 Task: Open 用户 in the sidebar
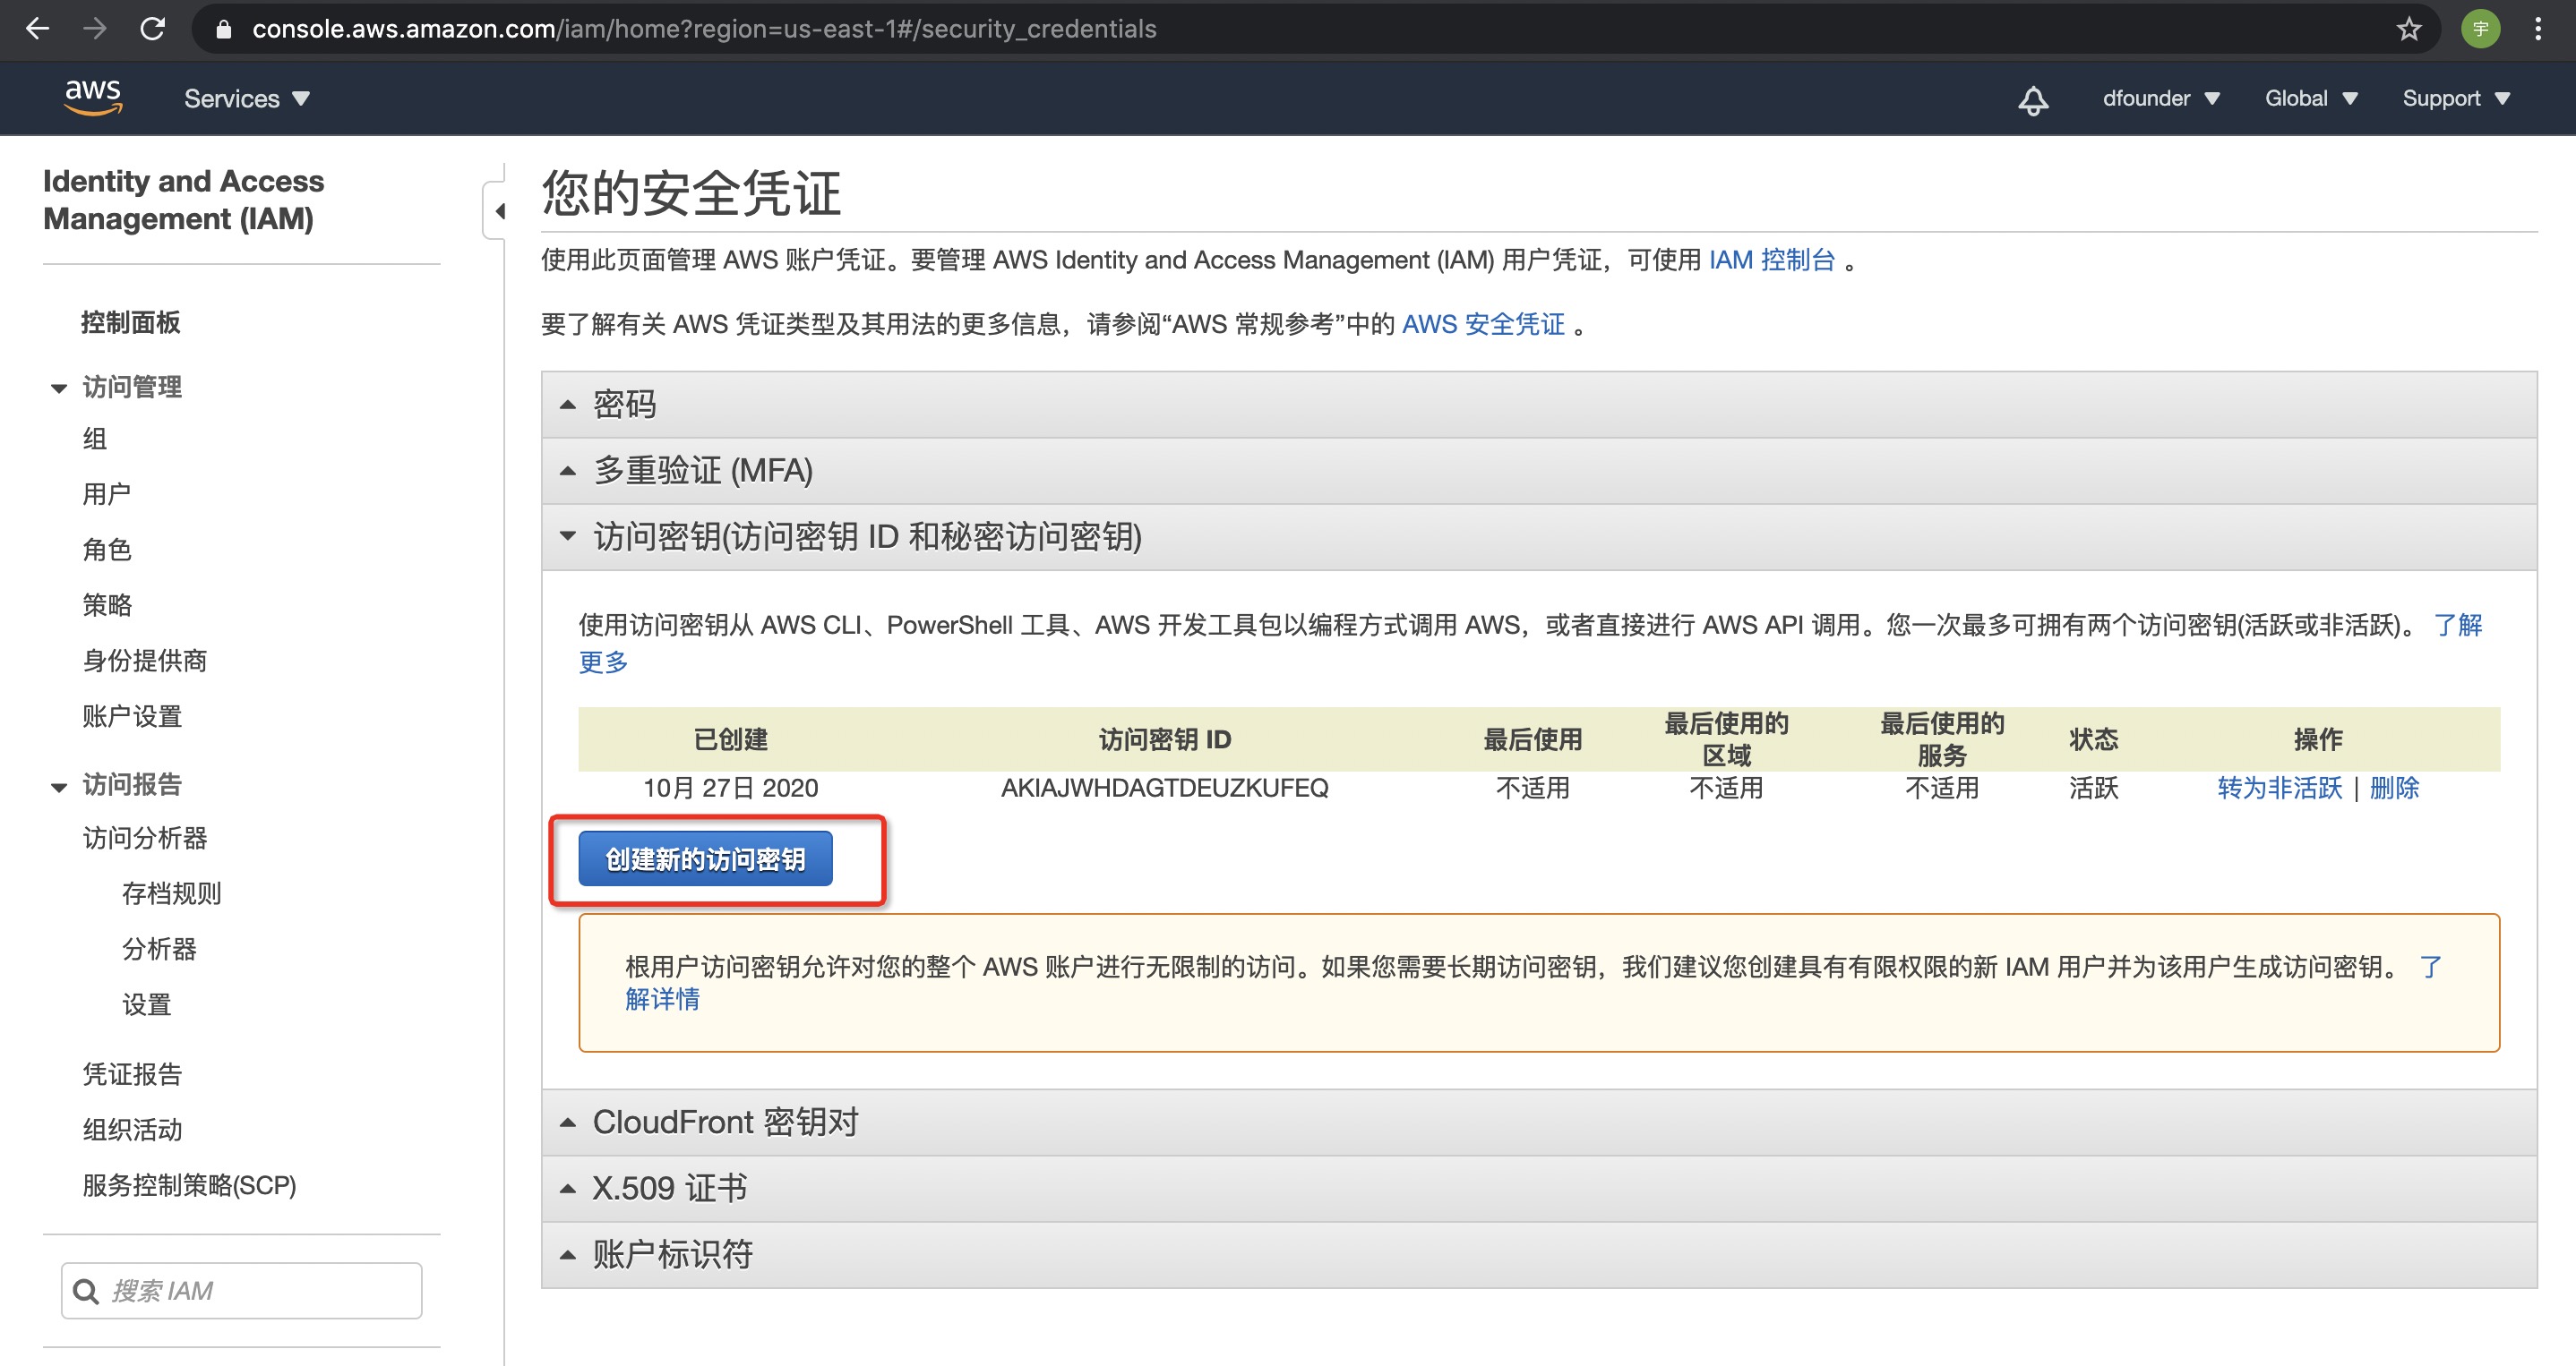(106, 493)
